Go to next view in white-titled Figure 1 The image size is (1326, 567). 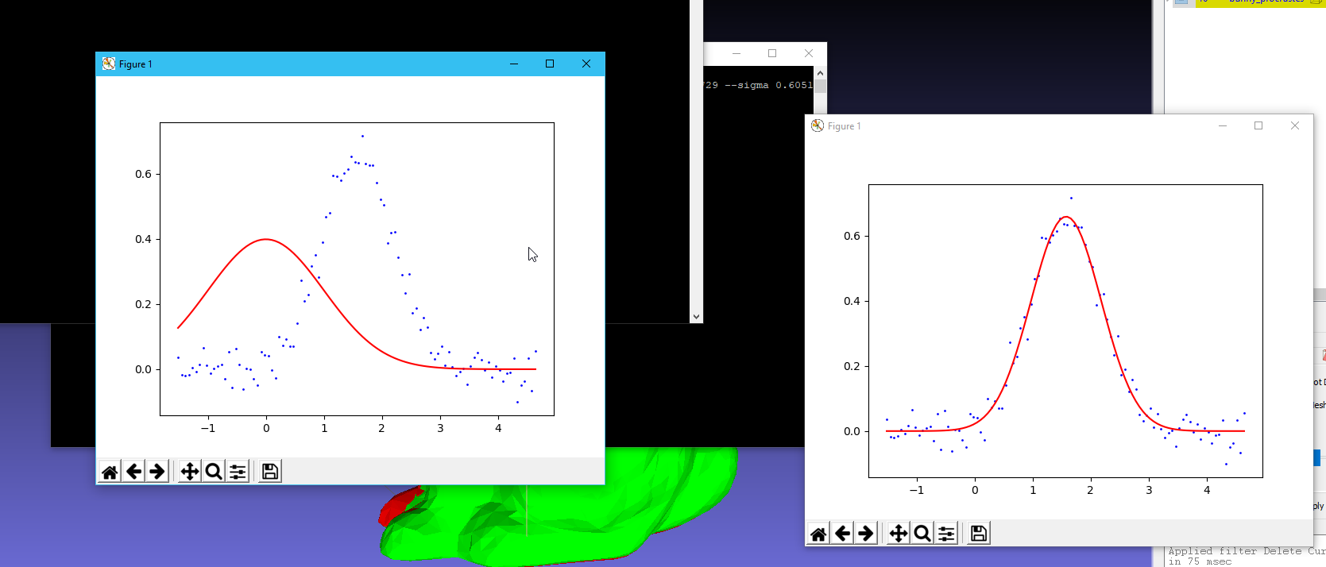pos(866,534)
